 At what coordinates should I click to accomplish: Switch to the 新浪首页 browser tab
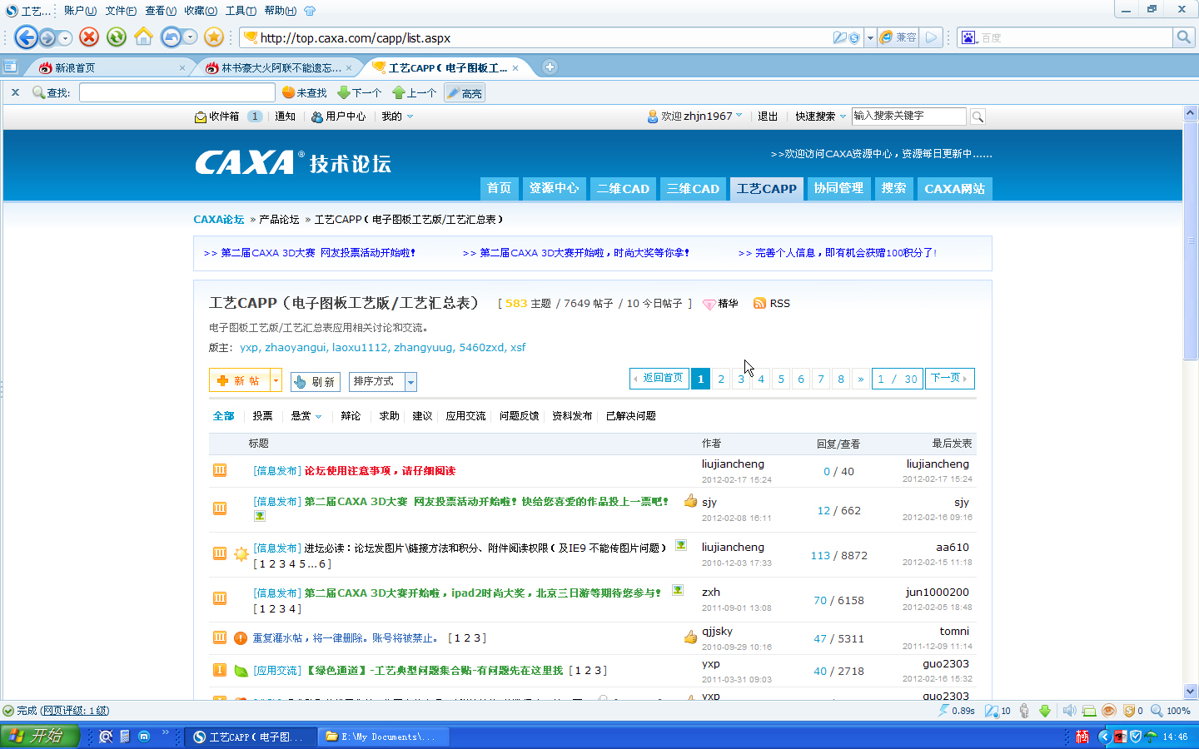(x=108, y=67)
